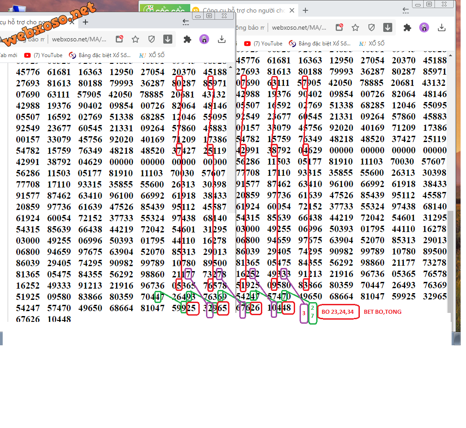Click the dark download arrow button in the right window
Viewport: 466px width, 428px height.
(388, 27)
